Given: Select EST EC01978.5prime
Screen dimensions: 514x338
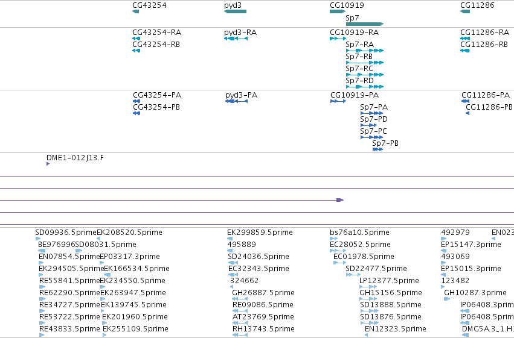Looking at the screenshot, I should point(339,263).
